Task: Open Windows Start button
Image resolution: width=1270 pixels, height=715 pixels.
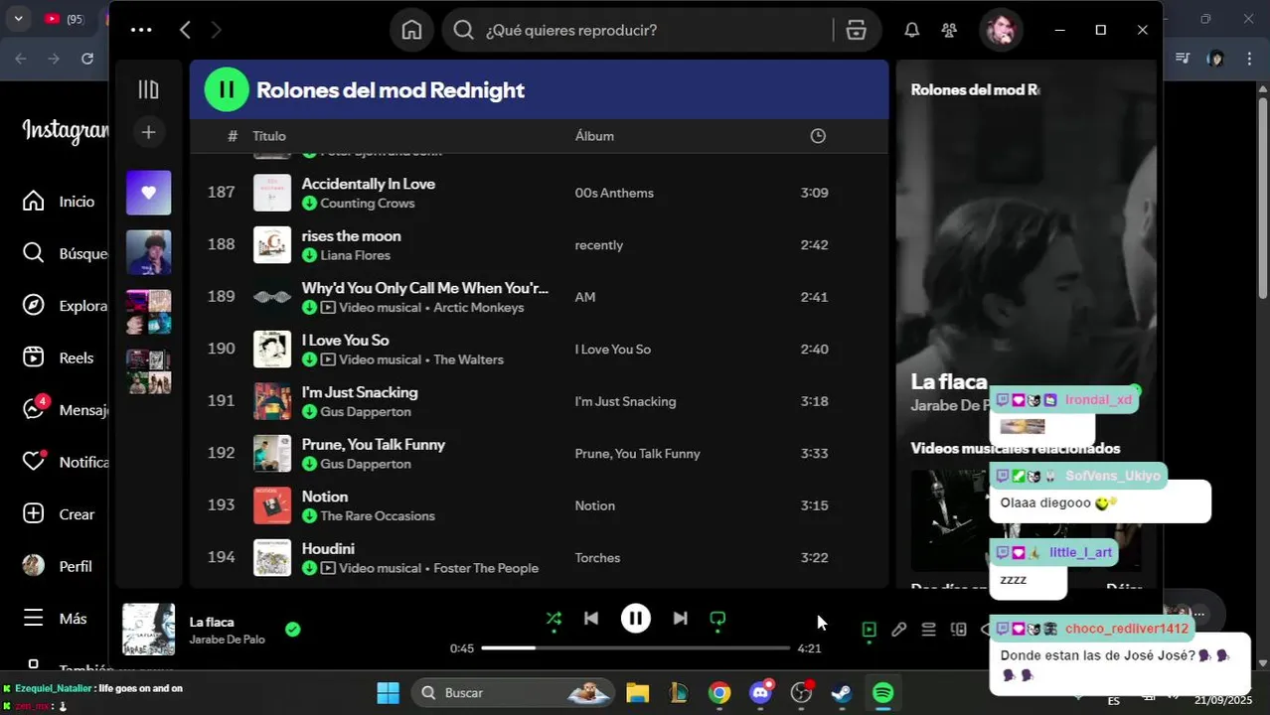Action: (389, 692)
